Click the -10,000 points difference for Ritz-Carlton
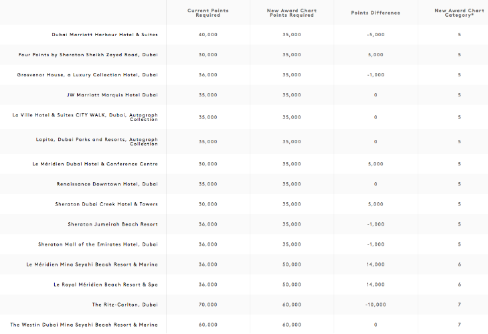 coord(375,305)
